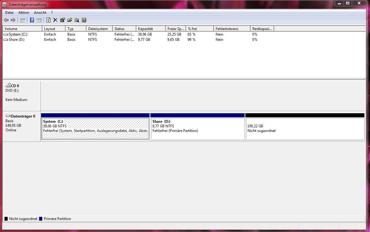
Task: Maximize the Datenträgerverwaltung window
Action: pos(348,3)
